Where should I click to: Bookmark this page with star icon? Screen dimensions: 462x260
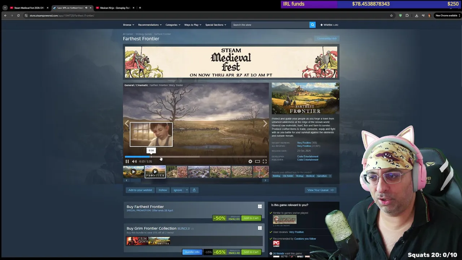coord(391,16)
